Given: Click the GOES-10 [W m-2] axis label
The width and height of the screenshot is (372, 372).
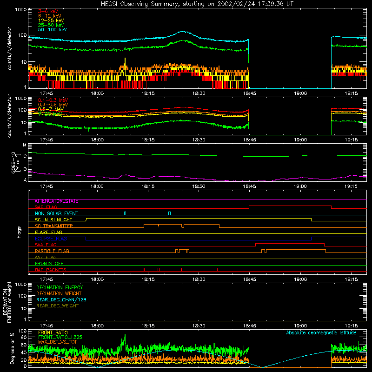Looking at the screenshot, I should click(x=15, y=162).
